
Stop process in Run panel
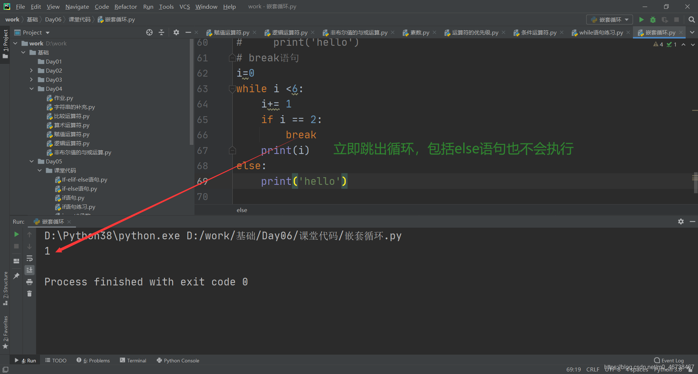click(x=16, y=246)
